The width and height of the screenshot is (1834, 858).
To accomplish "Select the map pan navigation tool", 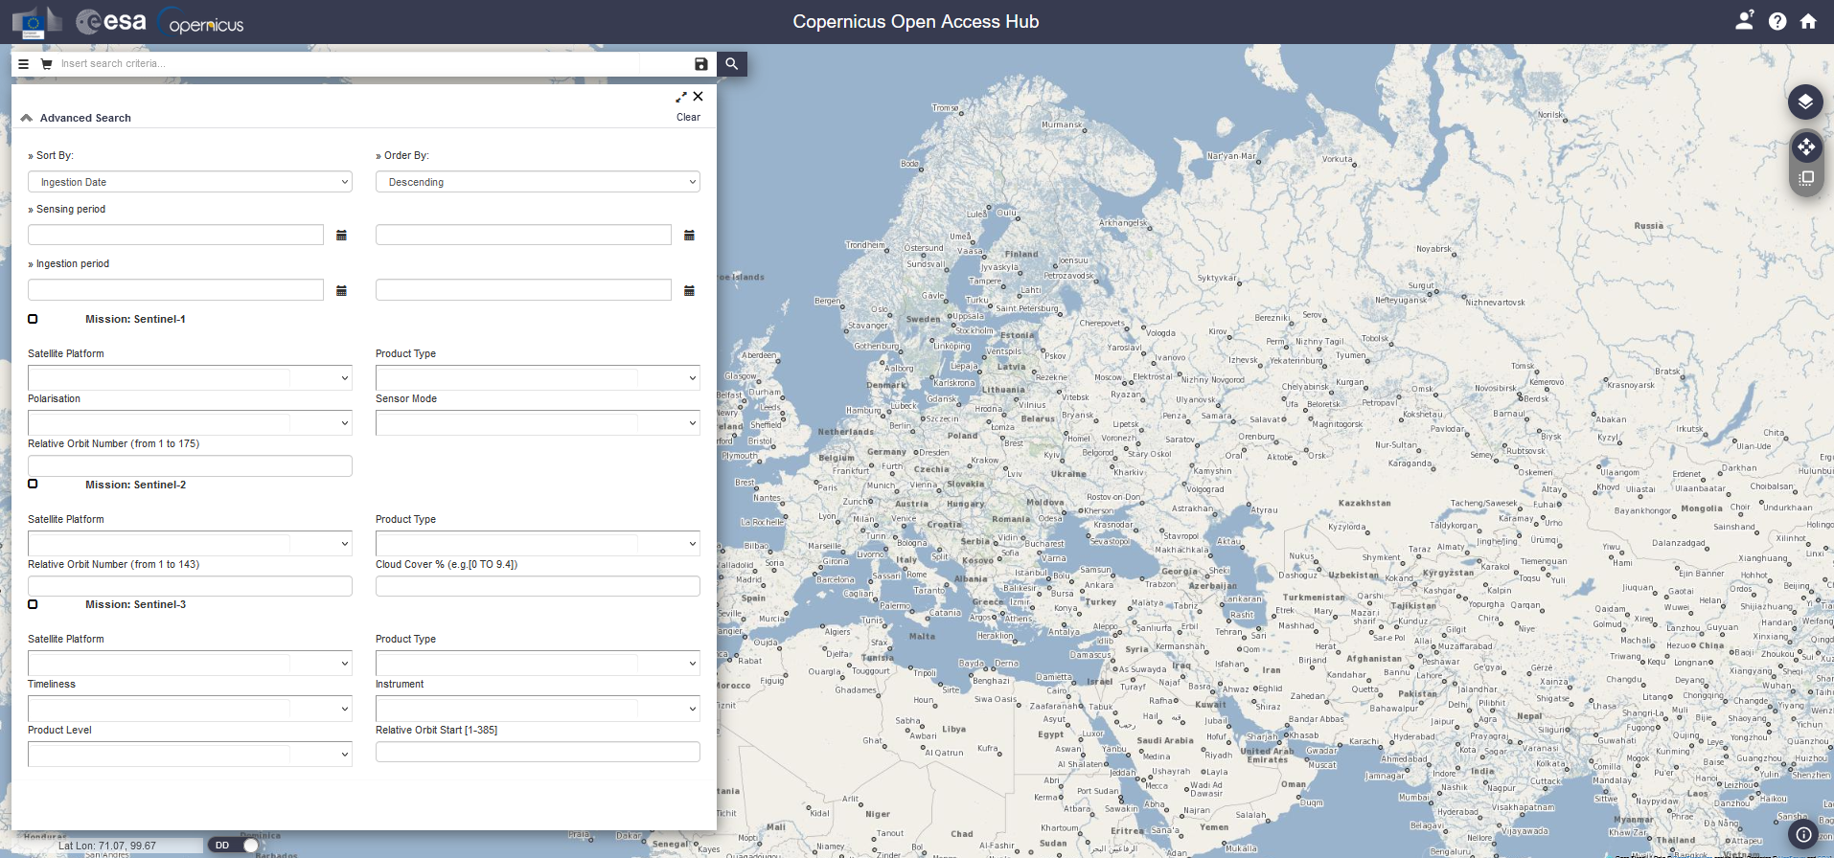I will 1805,147.
